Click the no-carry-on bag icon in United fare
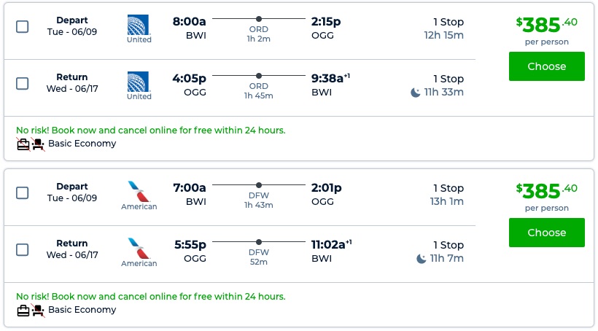The width and height of the screenshot is (598, 331). [x=23, y=144]
